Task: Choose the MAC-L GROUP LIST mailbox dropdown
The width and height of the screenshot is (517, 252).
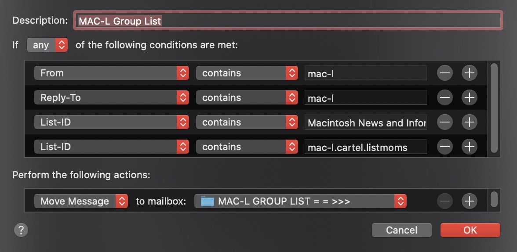Action: tap(300, 202)
